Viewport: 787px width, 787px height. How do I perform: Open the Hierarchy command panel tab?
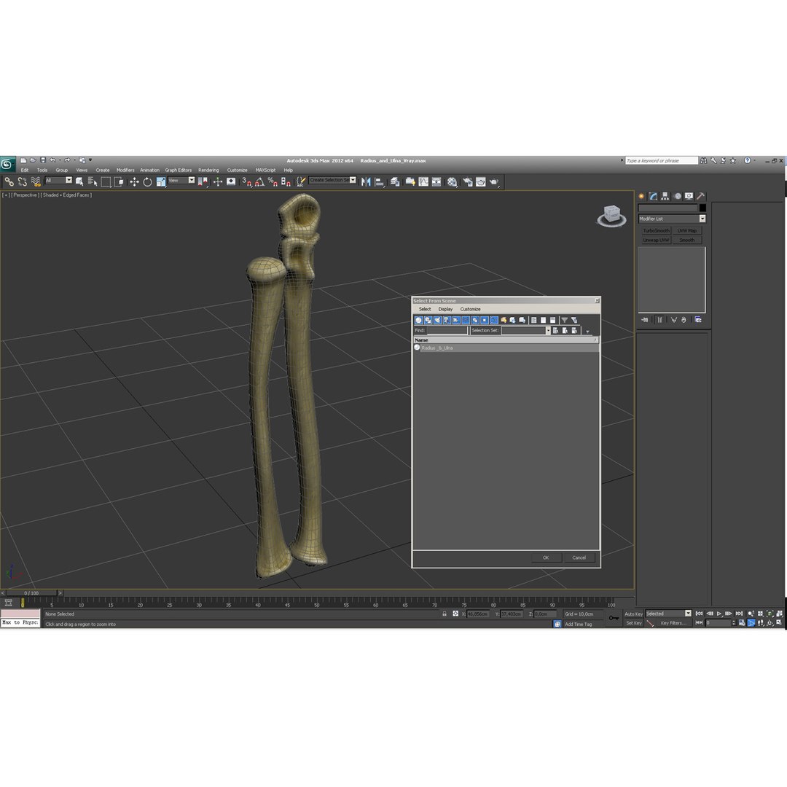665,196
